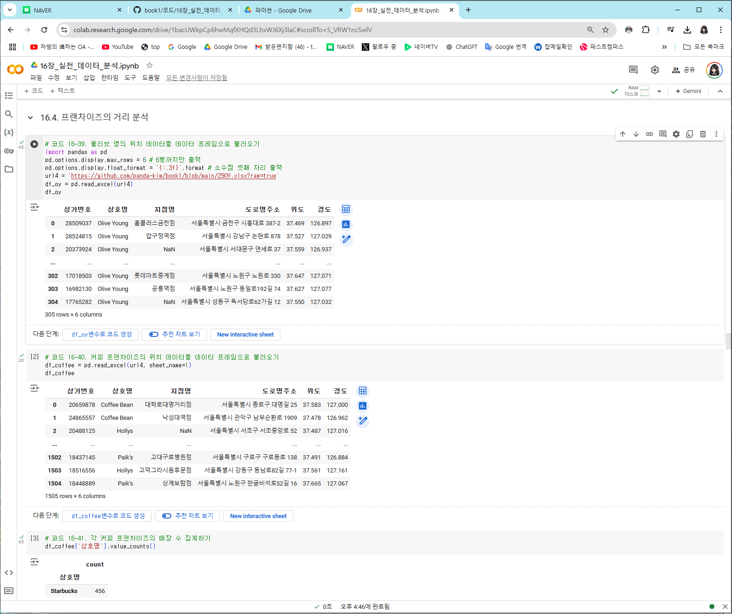
Task: Click the 공유 share button
Action: click(x=683, y=70)
